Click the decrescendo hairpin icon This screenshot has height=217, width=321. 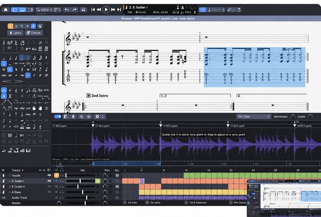(18, 81)
